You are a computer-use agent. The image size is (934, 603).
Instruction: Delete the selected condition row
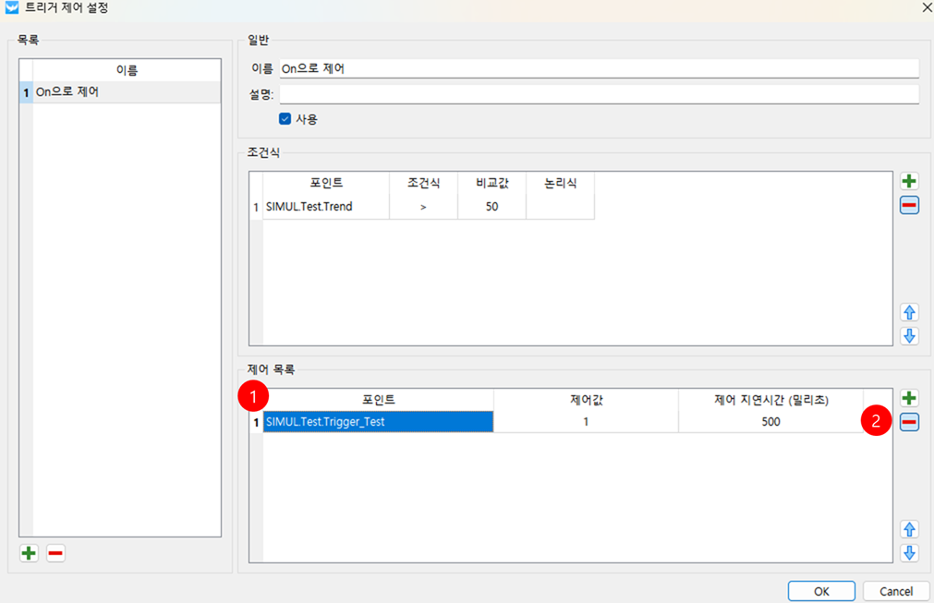(x=909, y=205)
